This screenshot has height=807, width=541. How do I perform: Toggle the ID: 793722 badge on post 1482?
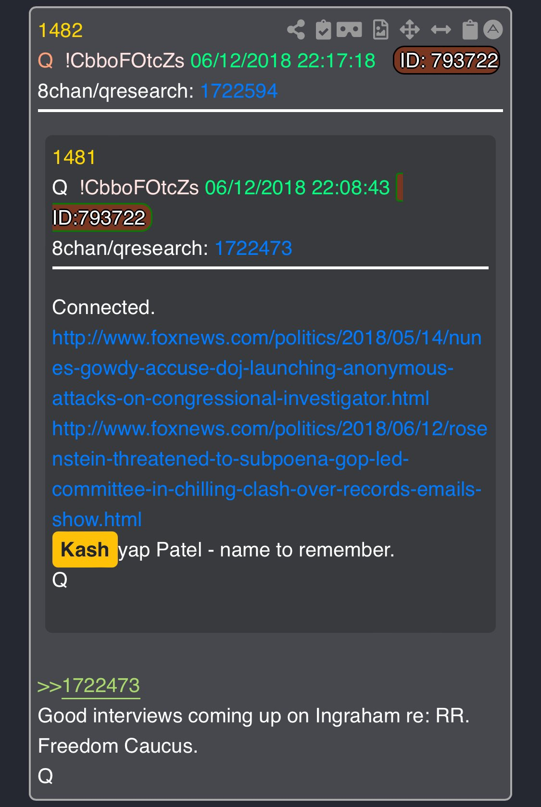pos(447,61)
